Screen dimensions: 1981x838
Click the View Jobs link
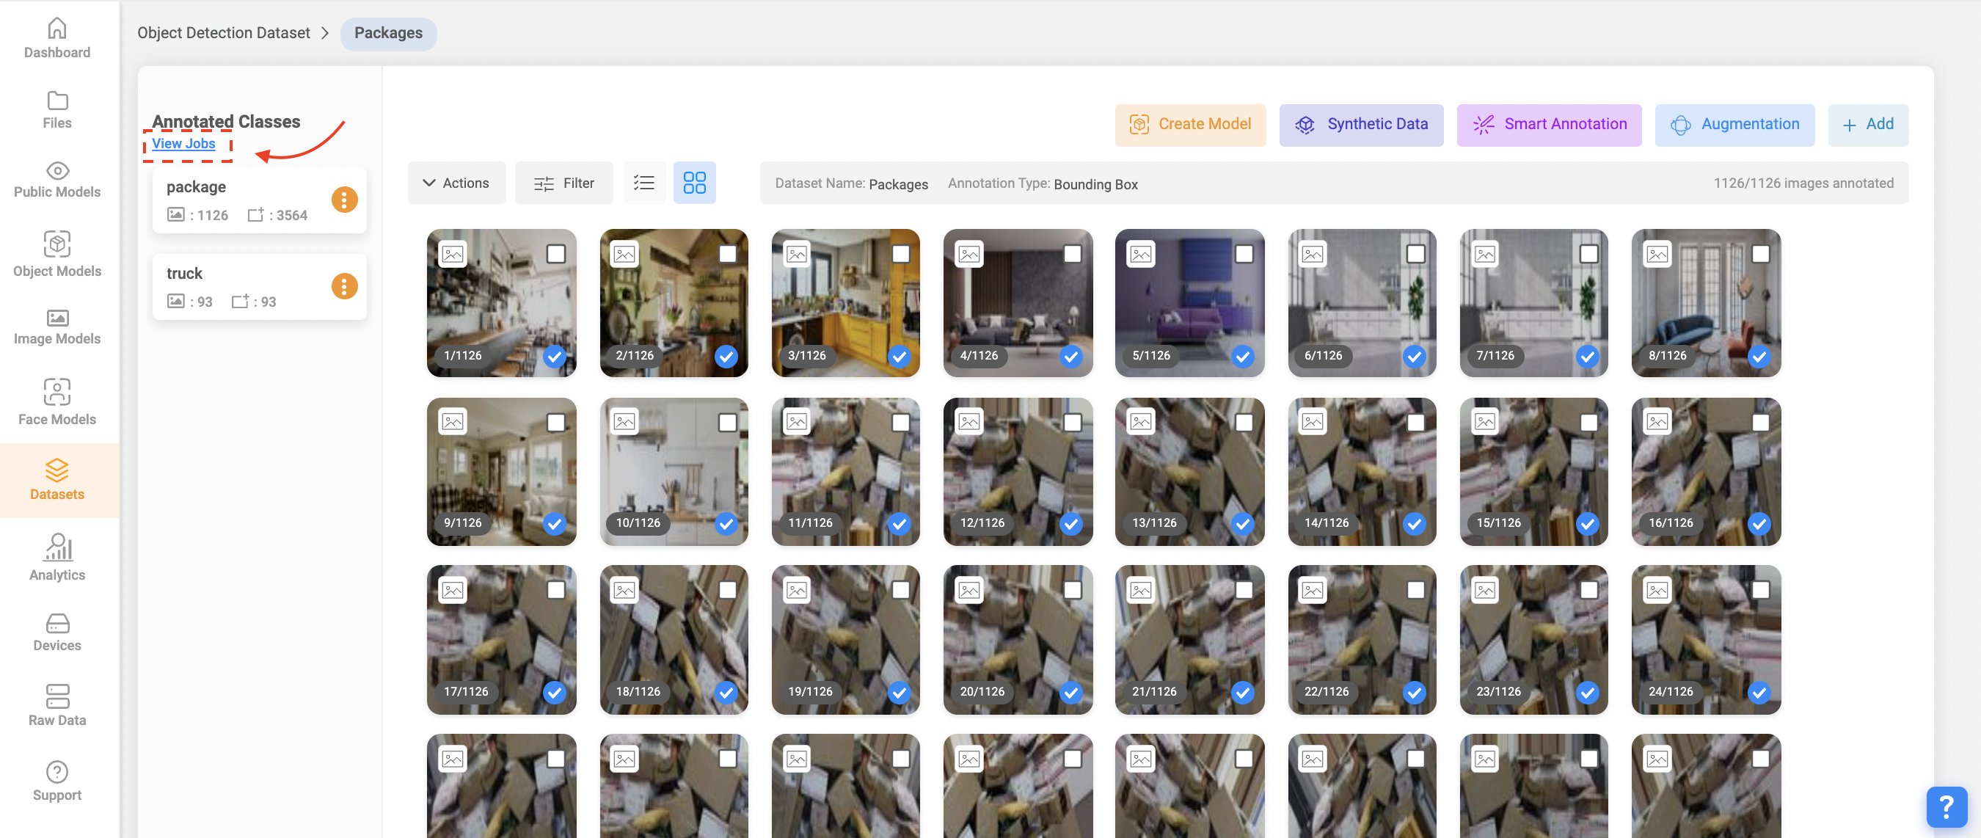[x=185, y=143]
